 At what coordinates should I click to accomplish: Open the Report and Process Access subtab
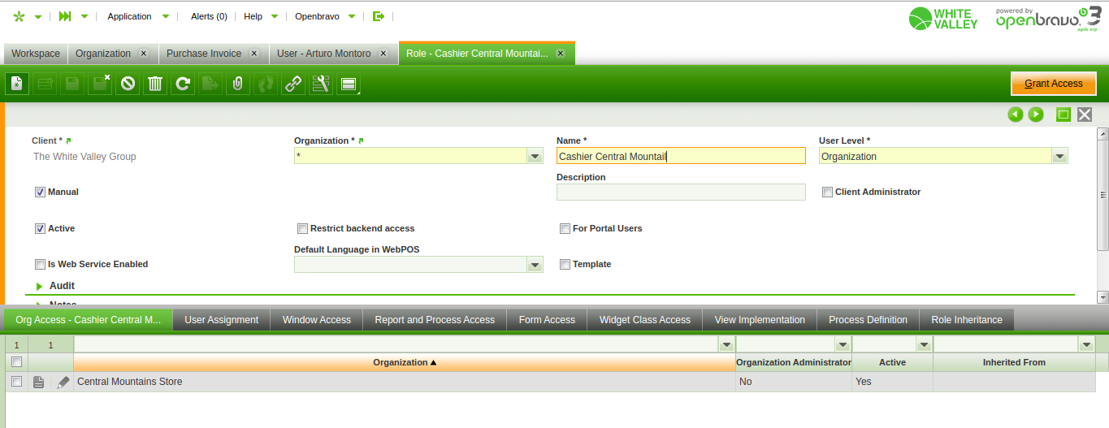[x=435, y=320]
